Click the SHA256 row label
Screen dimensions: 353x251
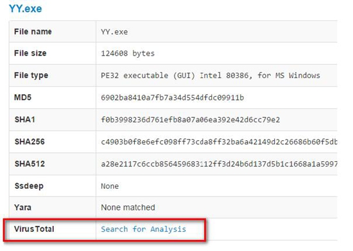[x=30, y=142]
